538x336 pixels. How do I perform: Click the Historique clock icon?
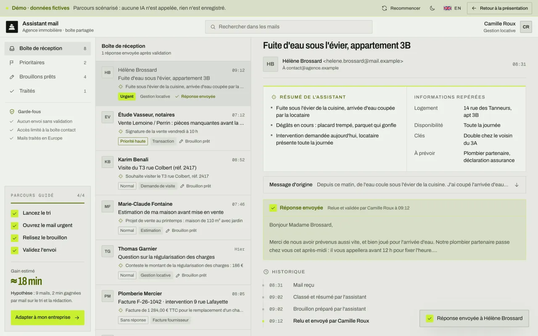tap(266, 272)
